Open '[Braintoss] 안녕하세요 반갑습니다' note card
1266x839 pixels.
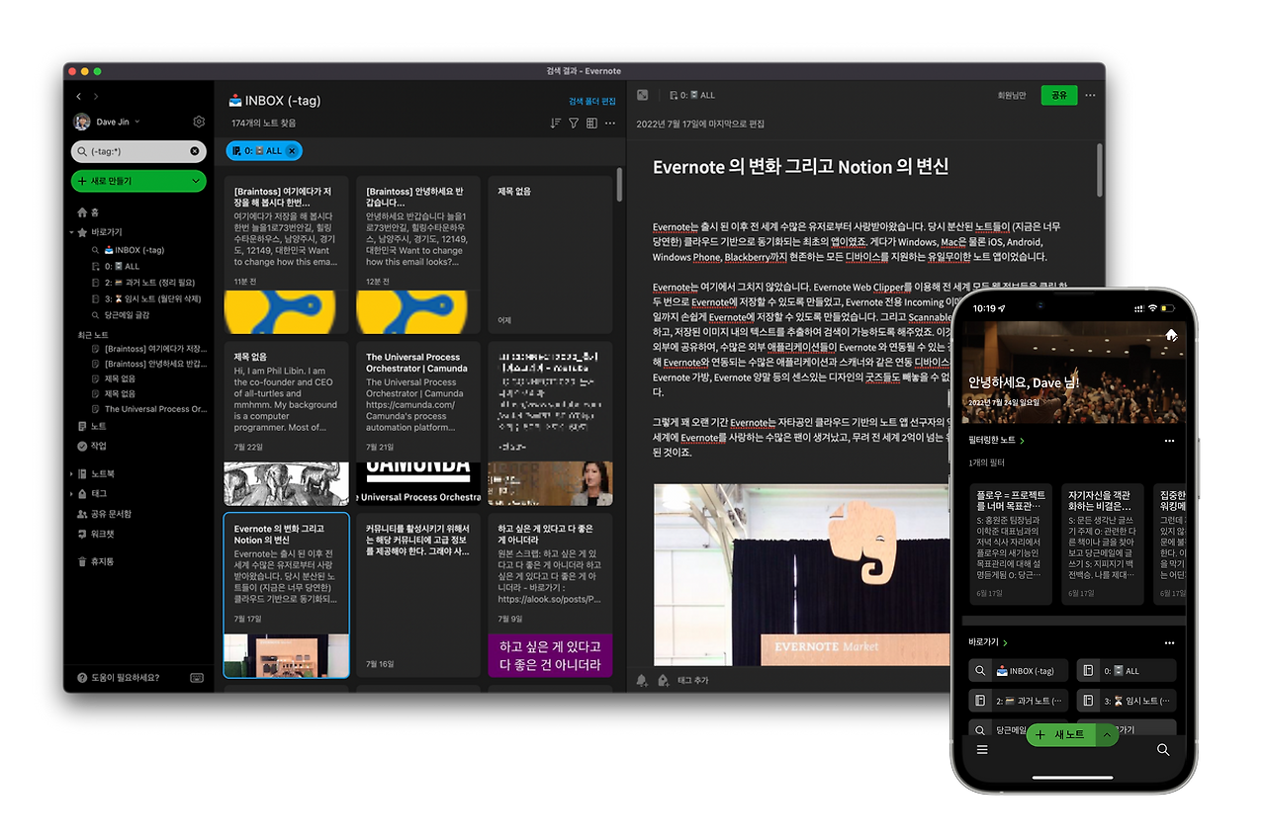point(418,255)
